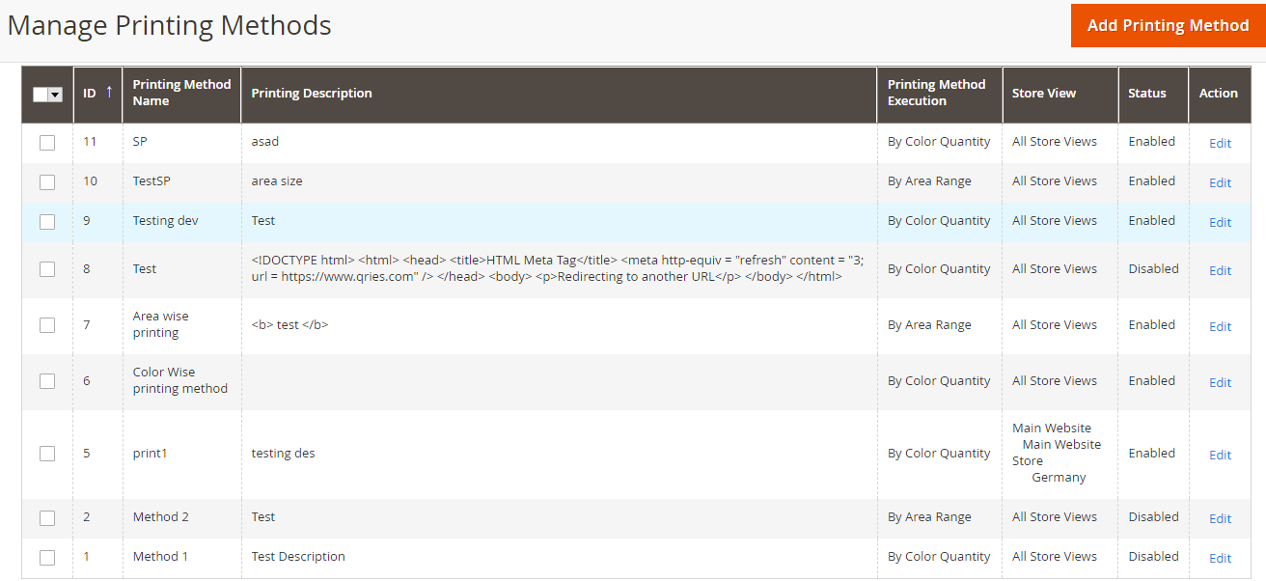Check the box for SP row
1266x581 pixels.
point(47,143)
